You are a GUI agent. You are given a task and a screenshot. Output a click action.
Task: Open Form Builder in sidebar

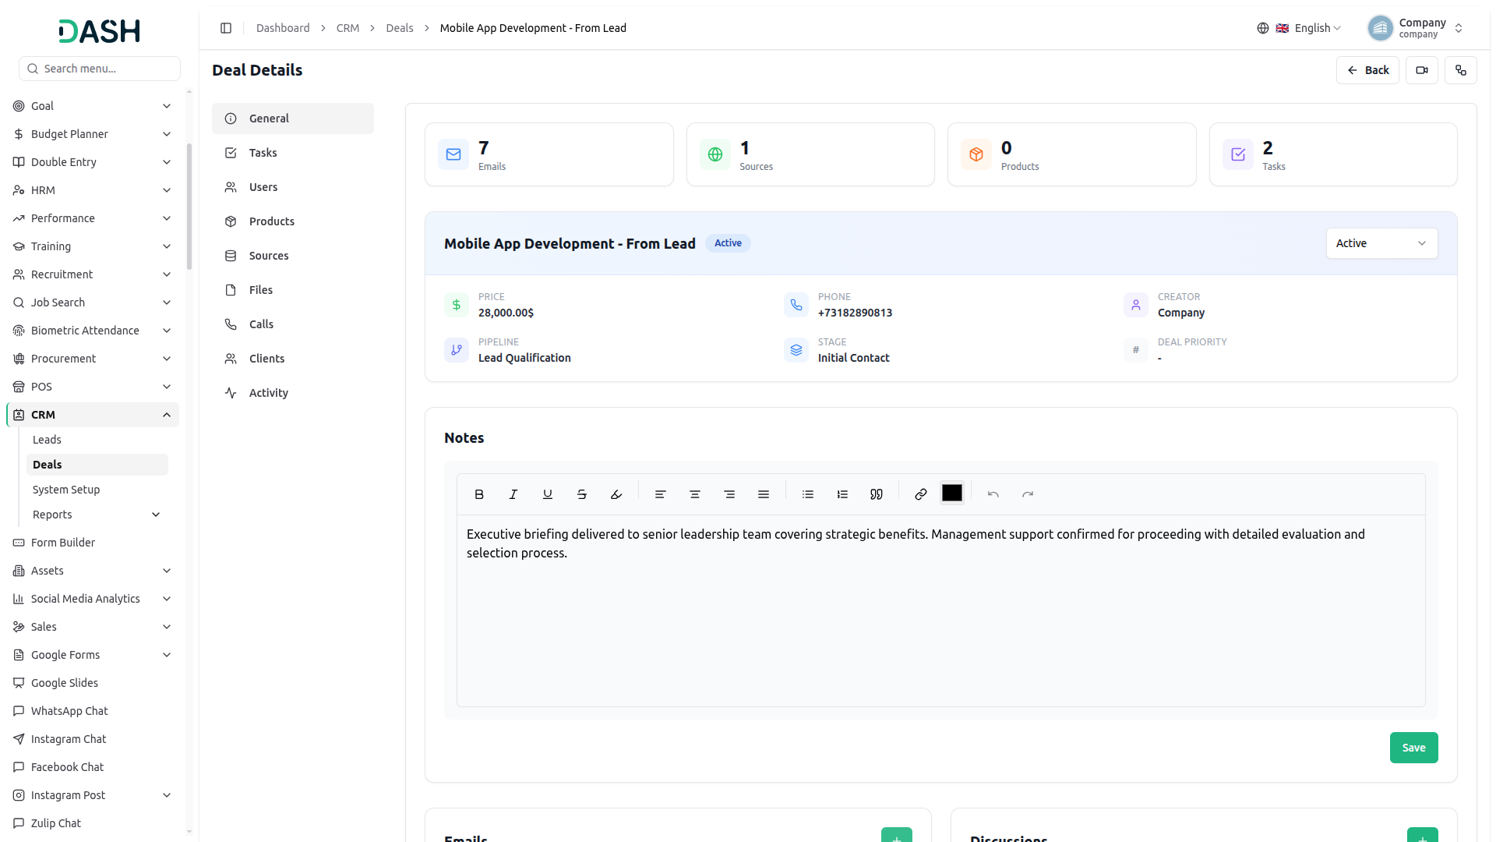pyautogui.click(x=92, y=543)
